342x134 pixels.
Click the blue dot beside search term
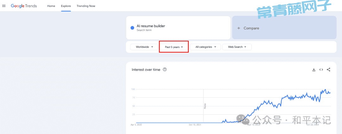pyautogui.click(x=132, y=28)
